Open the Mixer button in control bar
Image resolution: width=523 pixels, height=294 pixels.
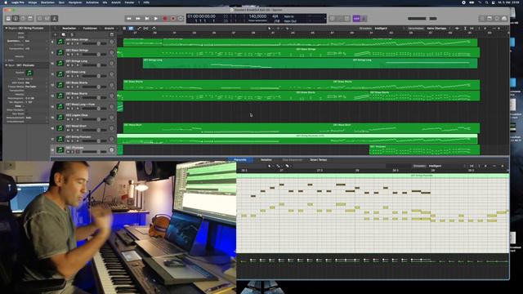[x=47, y=19]
